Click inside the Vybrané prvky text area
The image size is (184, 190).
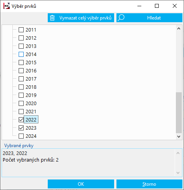click(88, 163)
